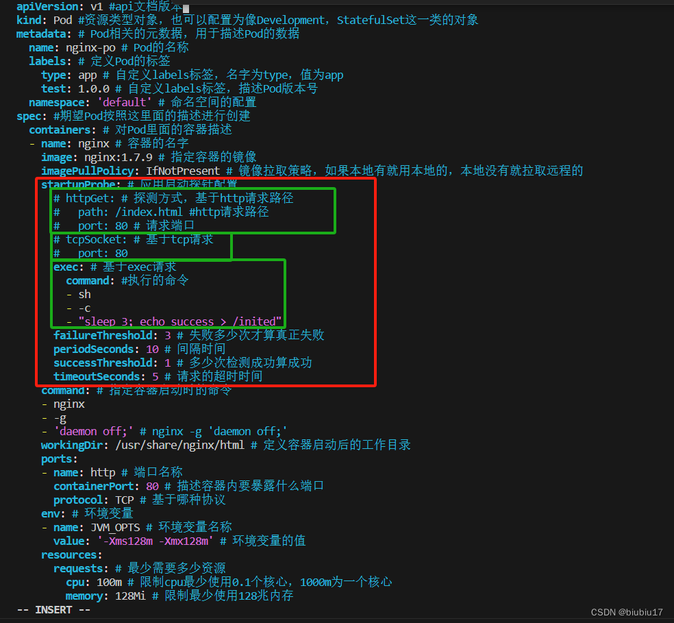Click the 'JVM_OPTS' environment variable name
The height and width of the screenshot is (623, 674).
pyautogui.click(x=115, y=528)
